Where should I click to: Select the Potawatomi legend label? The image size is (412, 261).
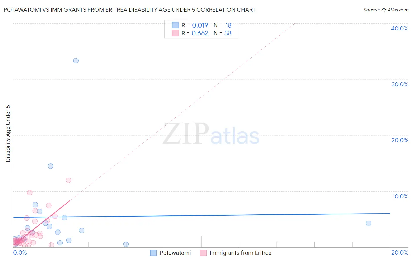coord(175,253)
